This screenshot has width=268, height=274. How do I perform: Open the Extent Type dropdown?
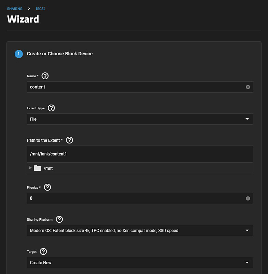[140, 119]
